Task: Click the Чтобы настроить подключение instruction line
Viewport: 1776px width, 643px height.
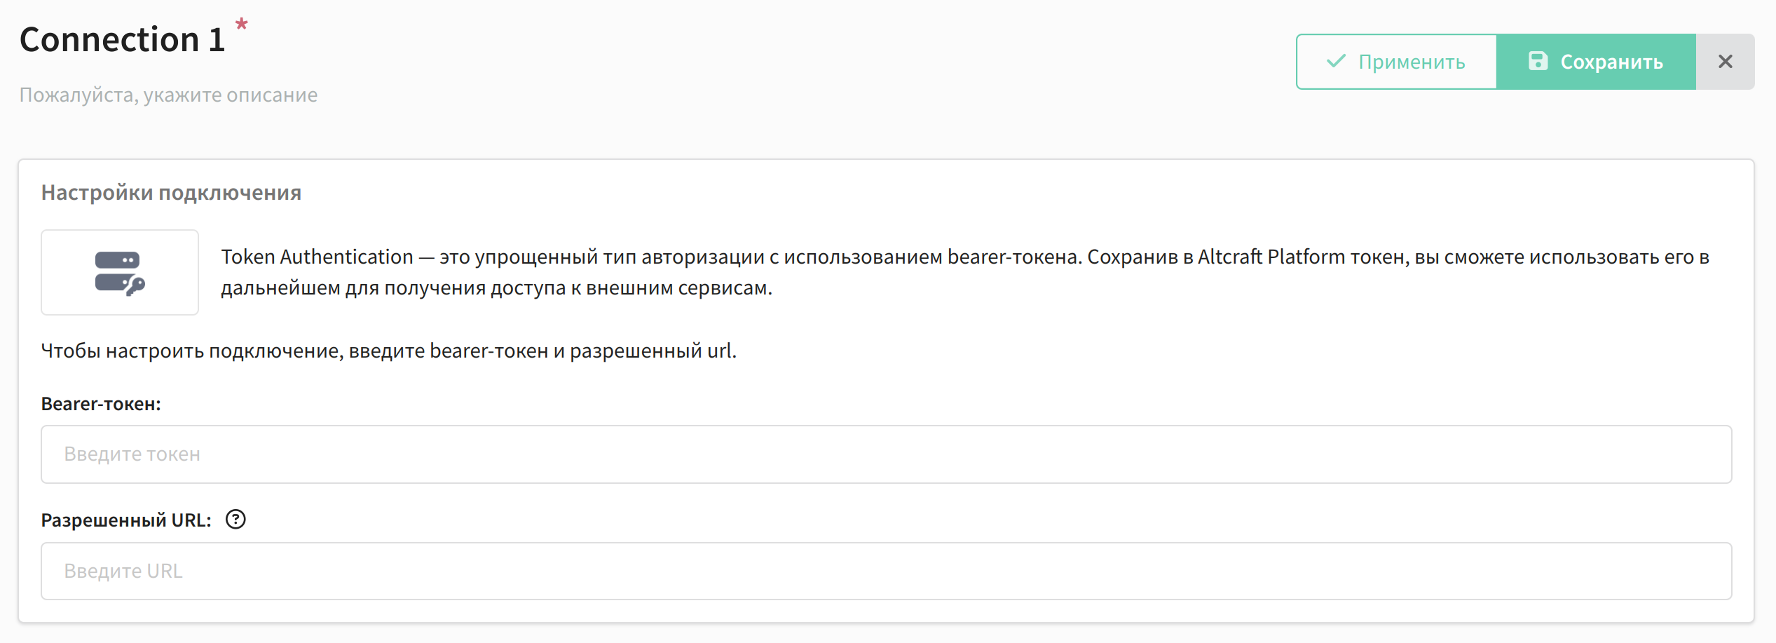Action: click(389, 351)
